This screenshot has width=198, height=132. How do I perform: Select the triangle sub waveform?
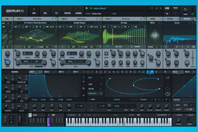tap(5, 37)
